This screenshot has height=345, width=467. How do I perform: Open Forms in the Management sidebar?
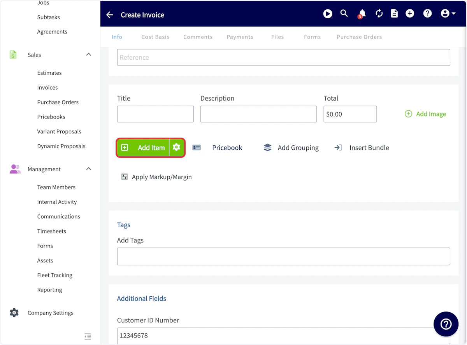point(45,246)
